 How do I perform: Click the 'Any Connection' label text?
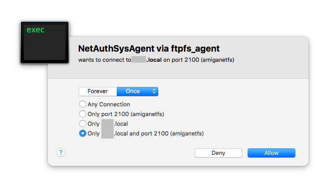coord(109,105)
